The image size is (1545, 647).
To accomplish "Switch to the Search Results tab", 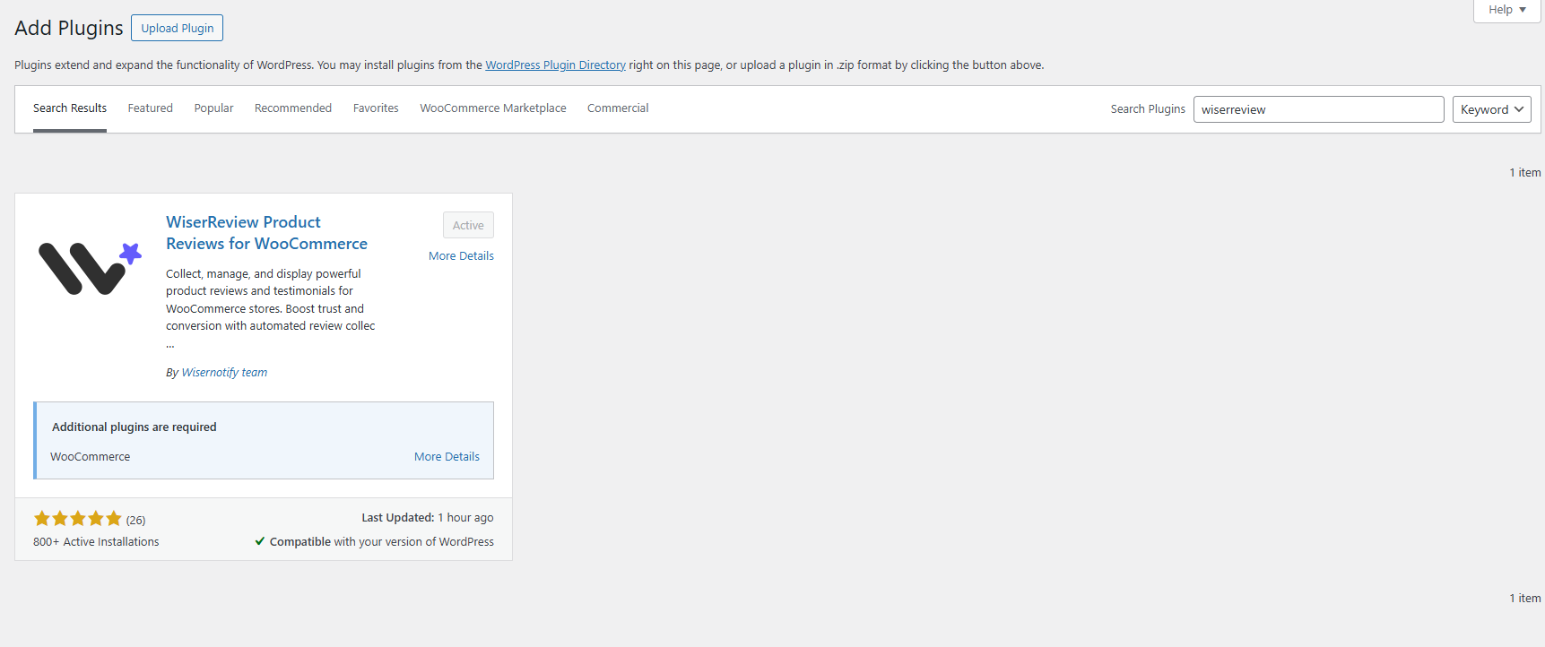I will pyautogui.click(x=70, y=108).
